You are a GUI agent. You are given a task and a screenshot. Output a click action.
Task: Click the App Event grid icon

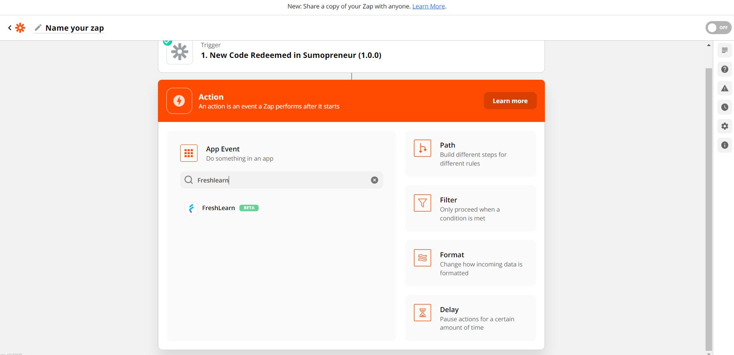[189, 153]
